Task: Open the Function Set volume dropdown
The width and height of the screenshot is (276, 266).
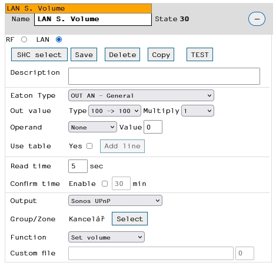Action: tap(107, 237)
